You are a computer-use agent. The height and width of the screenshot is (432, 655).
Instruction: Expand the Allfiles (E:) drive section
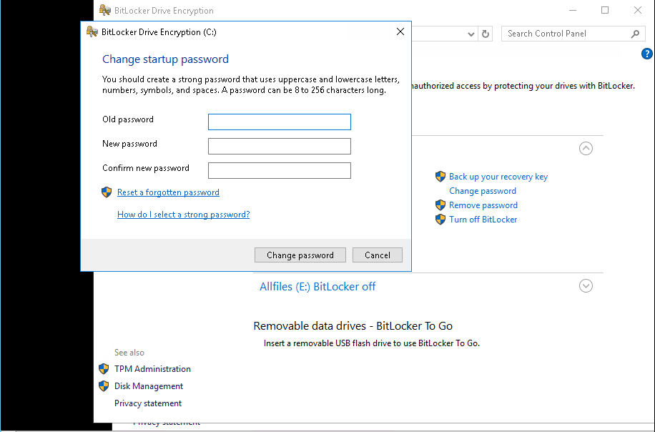click(x=586, y=286)
